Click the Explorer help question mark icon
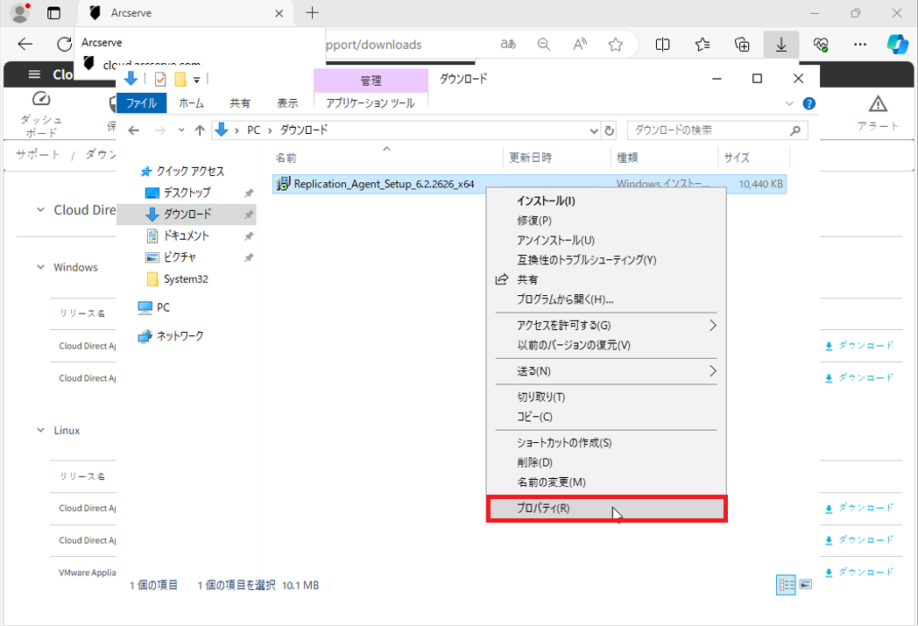The image size is (918, 626). click(809, 103)
